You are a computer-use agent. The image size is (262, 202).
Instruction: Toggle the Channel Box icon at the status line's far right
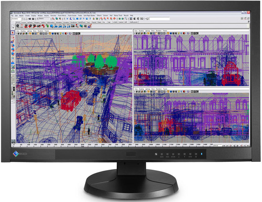248,18
